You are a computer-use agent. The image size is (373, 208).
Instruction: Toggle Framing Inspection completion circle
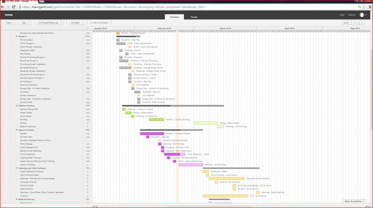87,85
